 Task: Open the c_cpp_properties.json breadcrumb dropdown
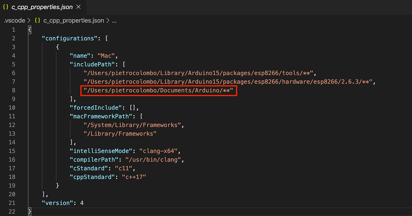(74, 20)
